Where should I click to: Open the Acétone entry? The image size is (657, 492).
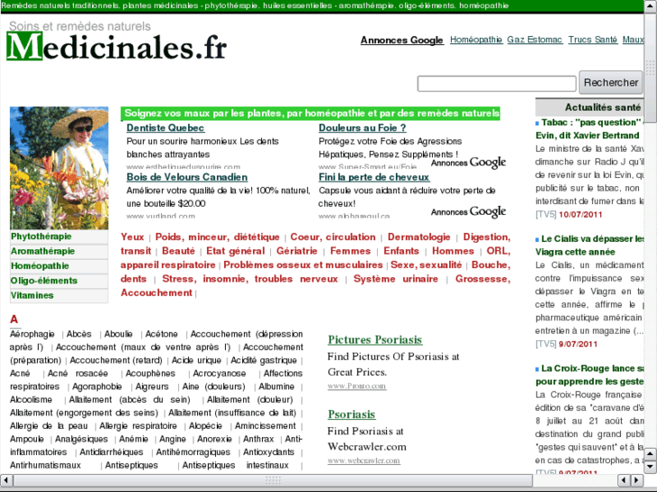coord(162,334)
